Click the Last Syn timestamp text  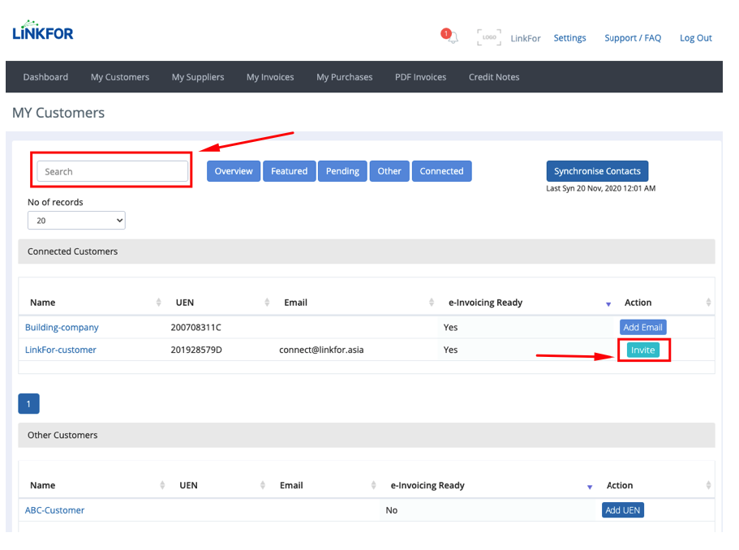[600, 188]
